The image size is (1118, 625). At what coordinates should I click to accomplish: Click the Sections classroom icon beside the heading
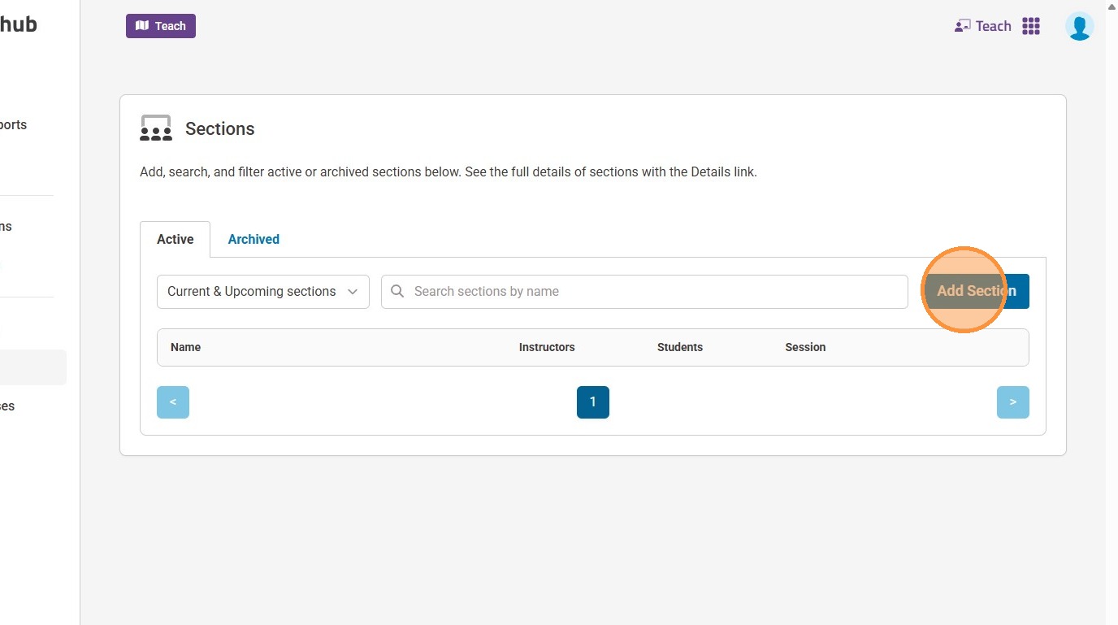pos(156,128)
